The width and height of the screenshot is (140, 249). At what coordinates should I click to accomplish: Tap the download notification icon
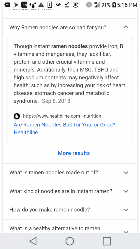pyautogui.click(x=50, y=5)
